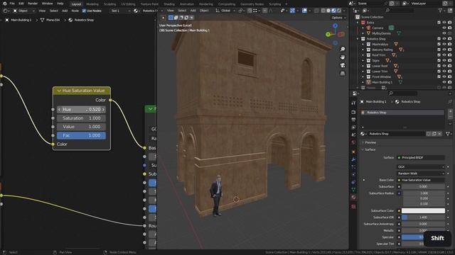Viewport: 455px width, 255px height.
Task: Toggle Robotics Shop collection eye visibility
Action: click(444, 39)
